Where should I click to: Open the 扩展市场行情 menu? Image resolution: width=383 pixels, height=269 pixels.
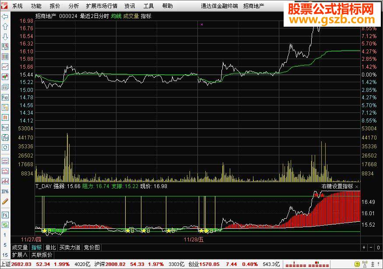[102, 6]
